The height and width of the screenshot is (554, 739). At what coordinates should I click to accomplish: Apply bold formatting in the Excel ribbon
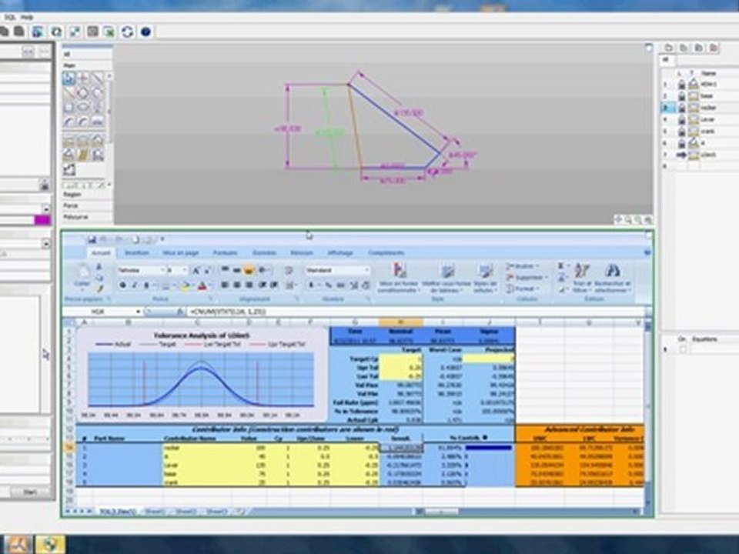[122, 285]
